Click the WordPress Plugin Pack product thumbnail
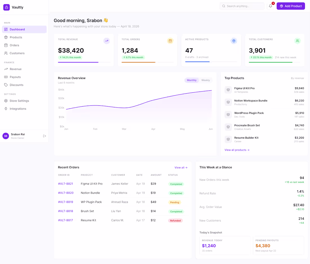Viewport: 310px width, 264px height. coord(228,115)
